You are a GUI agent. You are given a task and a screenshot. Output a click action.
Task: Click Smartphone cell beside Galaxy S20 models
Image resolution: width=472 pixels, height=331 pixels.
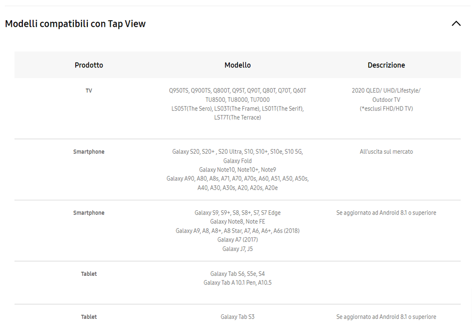click(x=89, y=152)
